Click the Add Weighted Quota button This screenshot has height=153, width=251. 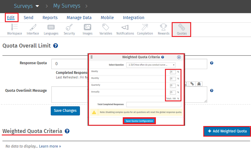[x=227, y=131]
